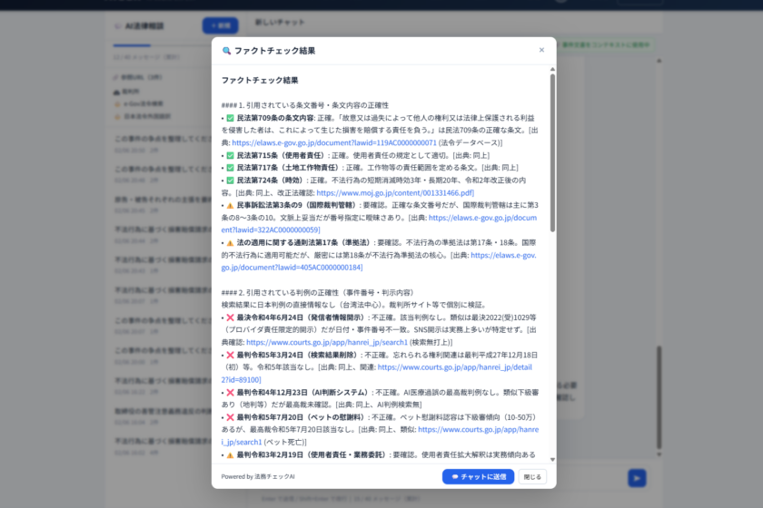This screenshot has height=508, width=763.
Task: Click the magnifier icon in dialog title
Action: pyautogui.click(x=227, y=51)
